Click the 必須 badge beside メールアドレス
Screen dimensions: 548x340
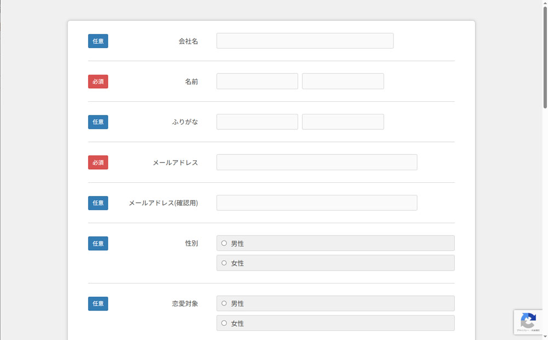point(98,163)
